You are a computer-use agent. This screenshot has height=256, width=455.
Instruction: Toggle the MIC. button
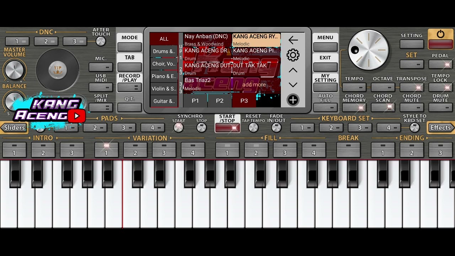[x=101, y=67]
